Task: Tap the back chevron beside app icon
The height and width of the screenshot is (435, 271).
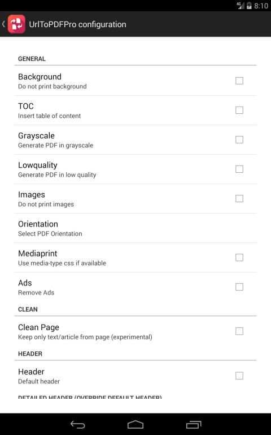Action: 3,24
